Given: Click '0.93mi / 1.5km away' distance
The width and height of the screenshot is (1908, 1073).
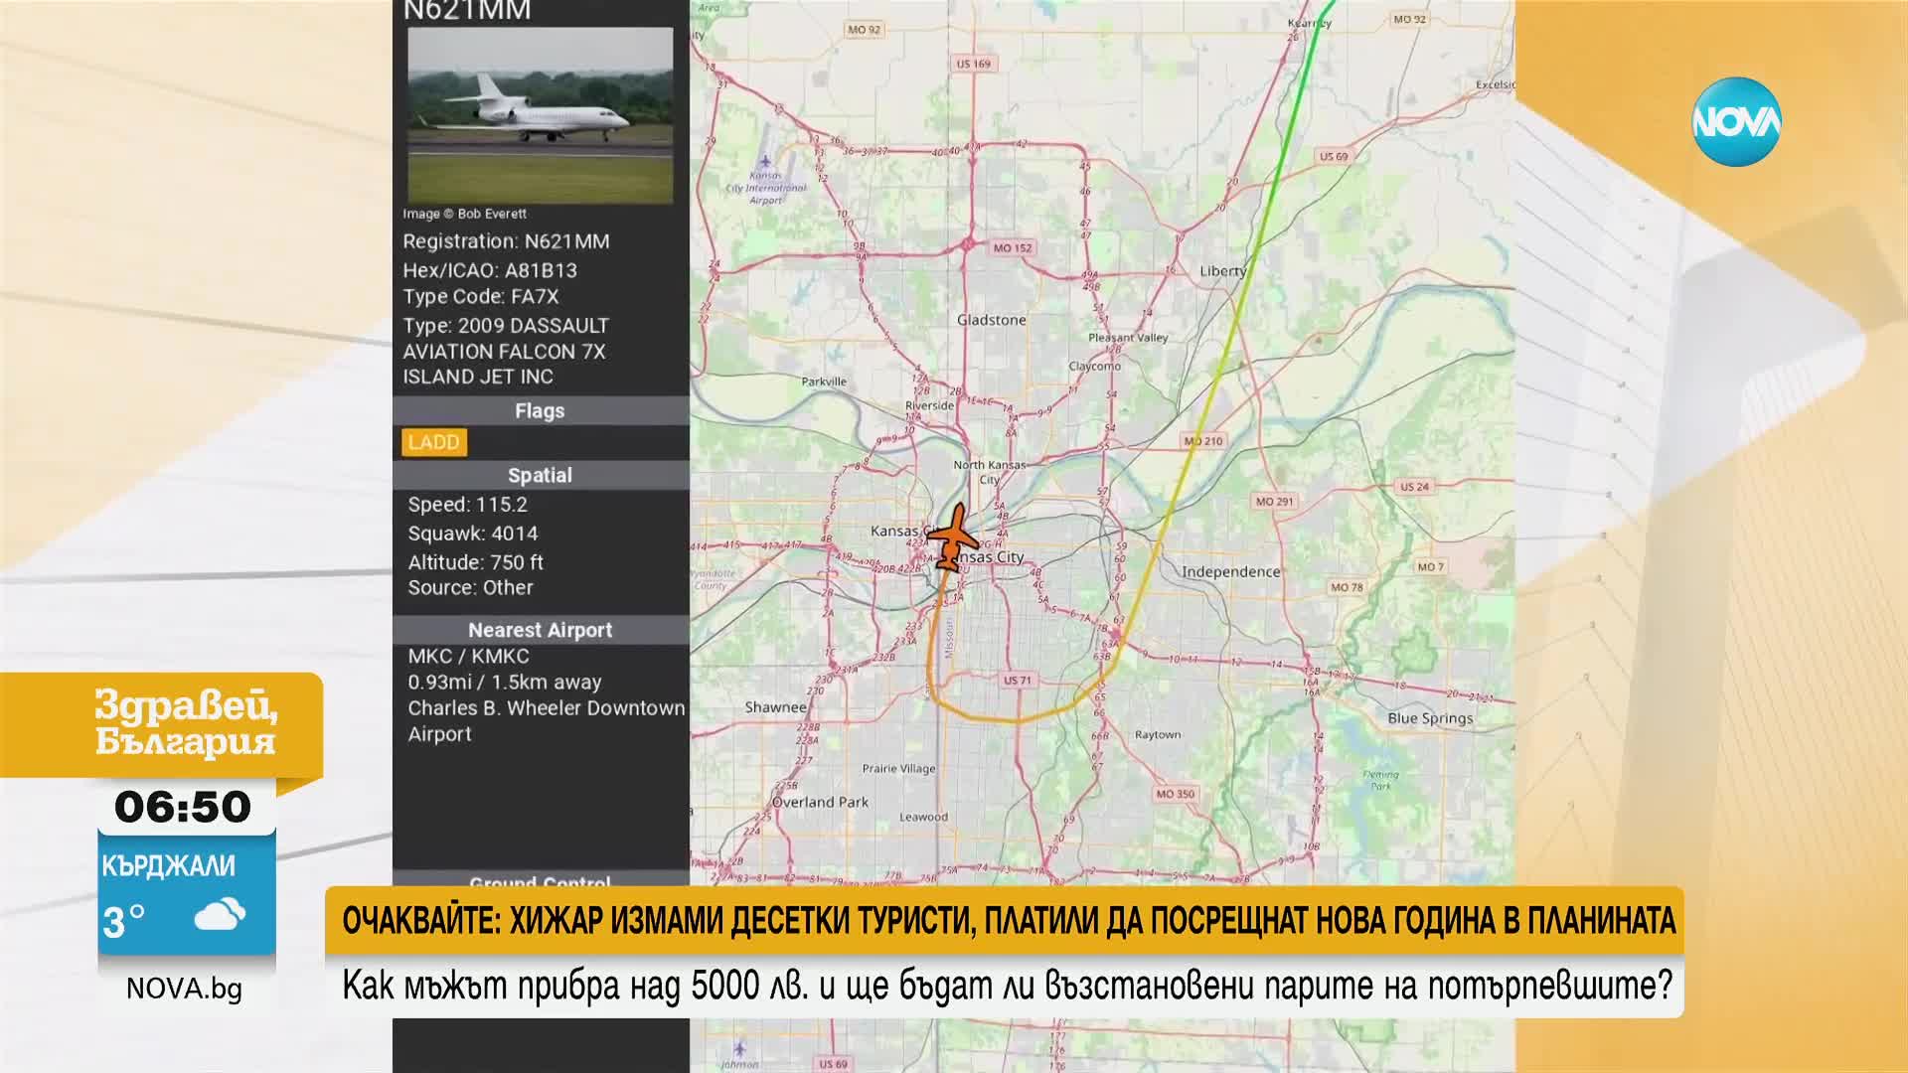Looking at the screenshot, I should coord(504,683).
